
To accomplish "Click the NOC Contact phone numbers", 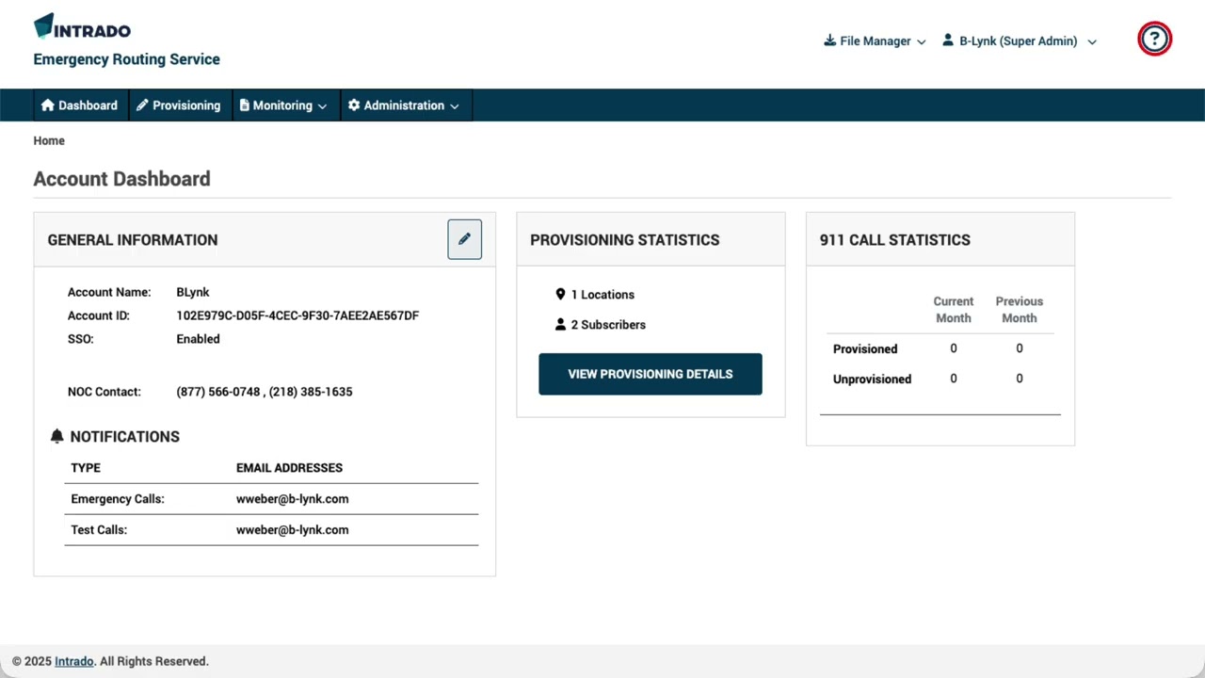I will [x=265, y=392].
